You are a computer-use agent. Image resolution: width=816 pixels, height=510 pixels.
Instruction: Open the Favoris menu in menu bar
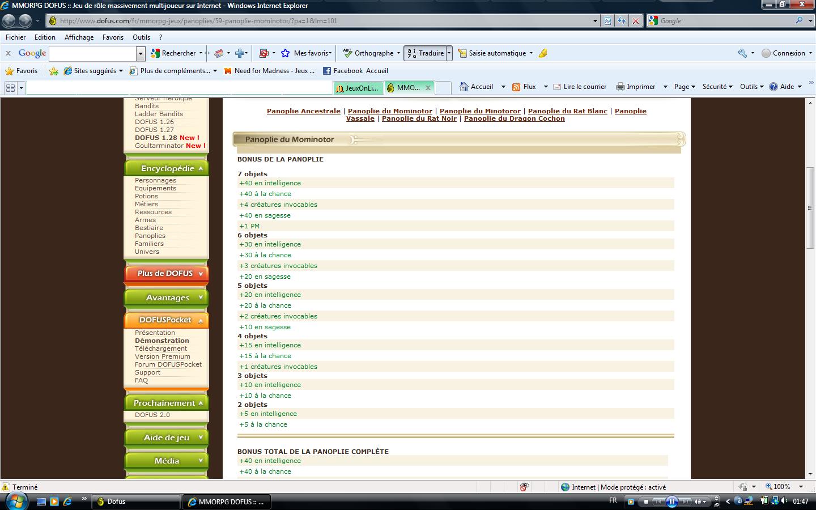click(x=113, y=37)
